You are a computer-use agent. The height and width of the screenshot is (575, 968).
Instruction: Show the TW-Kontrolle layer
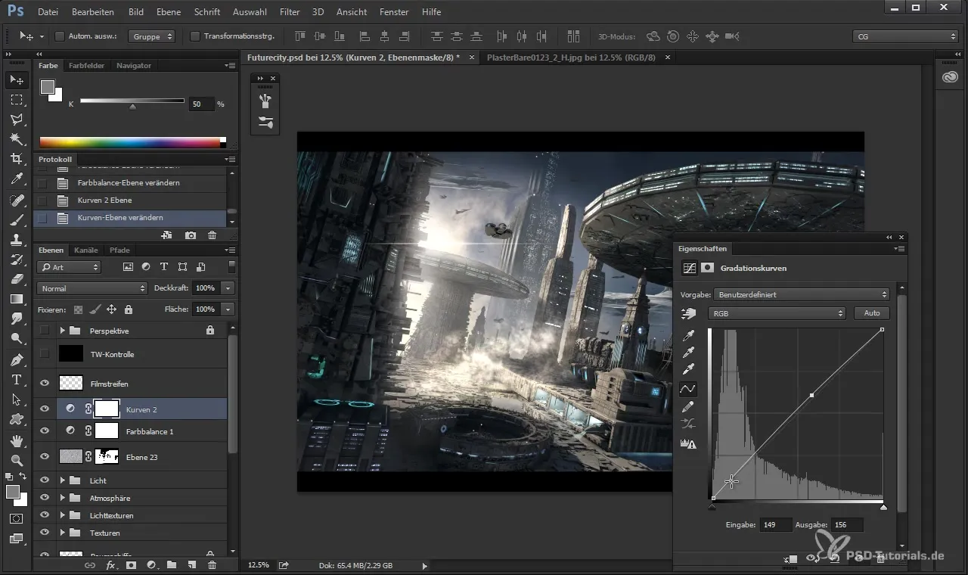tap(45, 354)
